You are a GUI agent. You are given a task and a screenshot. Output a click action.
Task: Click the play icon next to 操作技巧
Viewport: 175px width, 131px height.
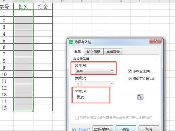(x=74, y=130)
